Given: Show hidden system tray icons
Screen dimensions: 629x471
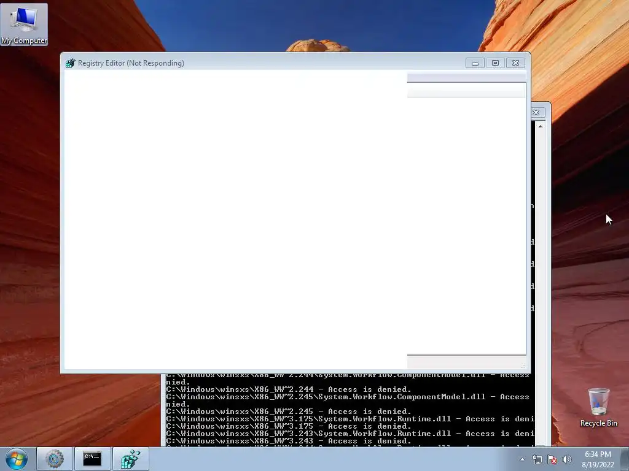Looking at the screenshot, I should tap(522, 459).
